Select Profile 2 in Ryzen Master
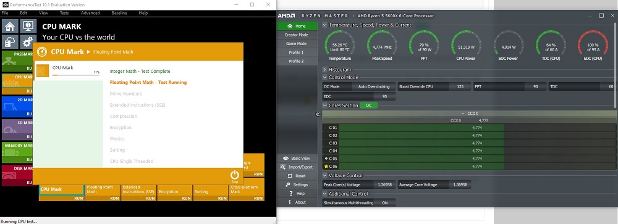The width and height of the screenshot is (618, 224). pyautogui.click(x=297, y=61)
